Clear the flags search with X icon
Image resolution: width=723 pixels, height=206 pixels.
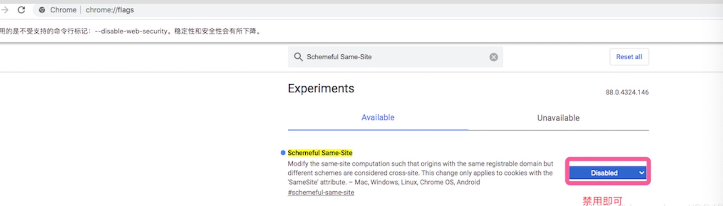click(494, 57)
